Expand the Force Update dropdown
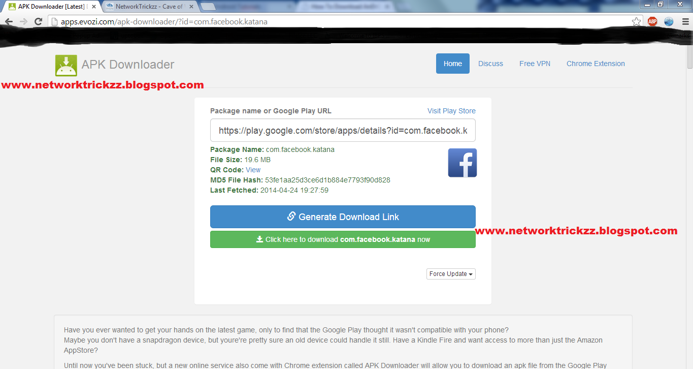Screen dimensions: 693x369 pos(451,274)
